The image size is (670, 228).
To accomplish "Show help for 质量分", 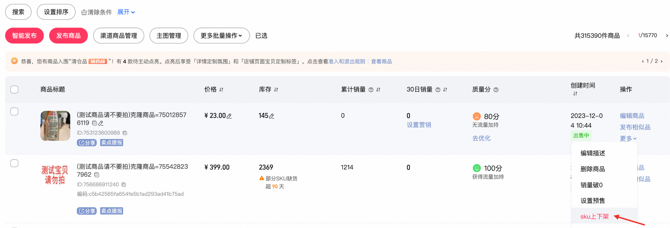I will tap(496, 90).
